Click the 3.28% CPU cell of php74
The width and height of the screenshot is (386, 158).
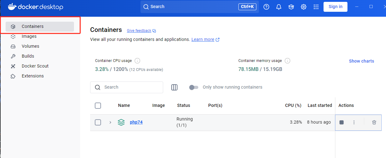(296, 122)
